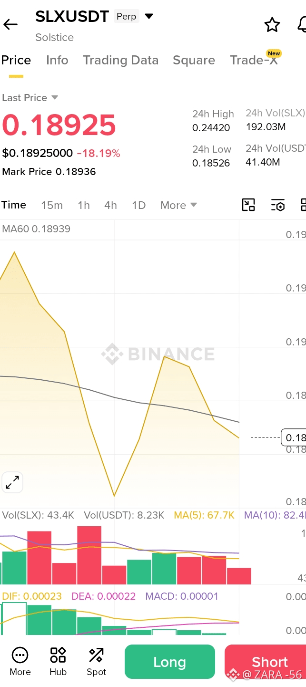Image resolution: width=306 pixels, height=687 pixels.
Task: Open the More menu icon at bottom
Action: click(20, 661)
